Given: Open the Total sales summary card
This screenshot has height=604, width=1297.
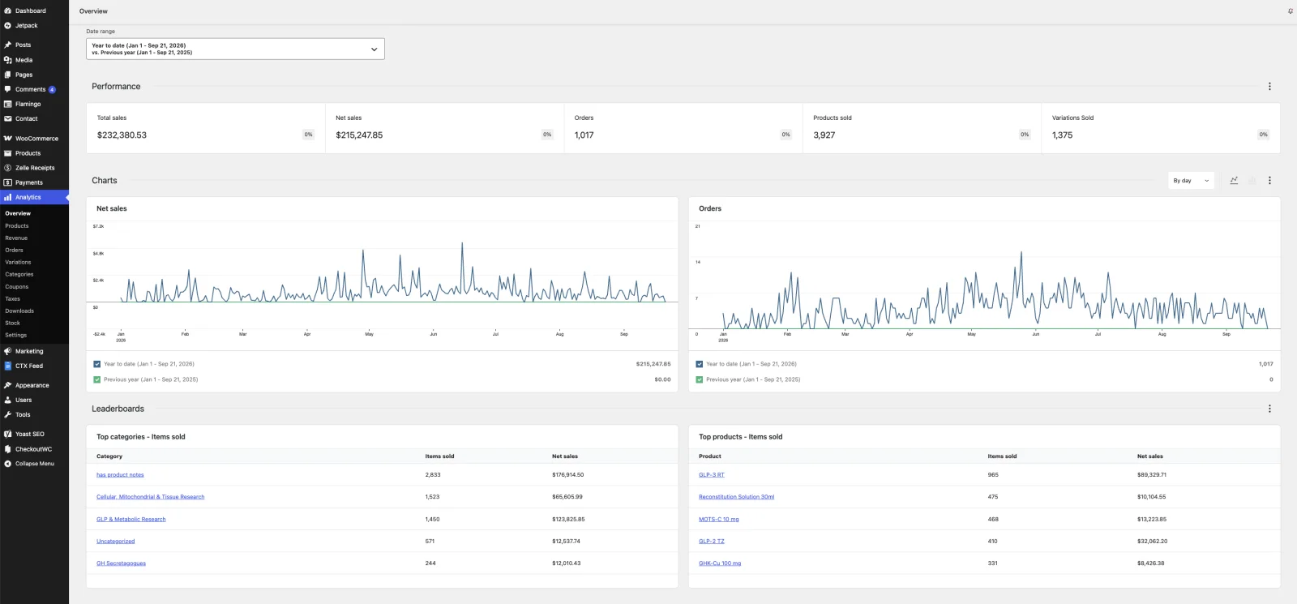Looking at the screenshot, I should (206, 128).
